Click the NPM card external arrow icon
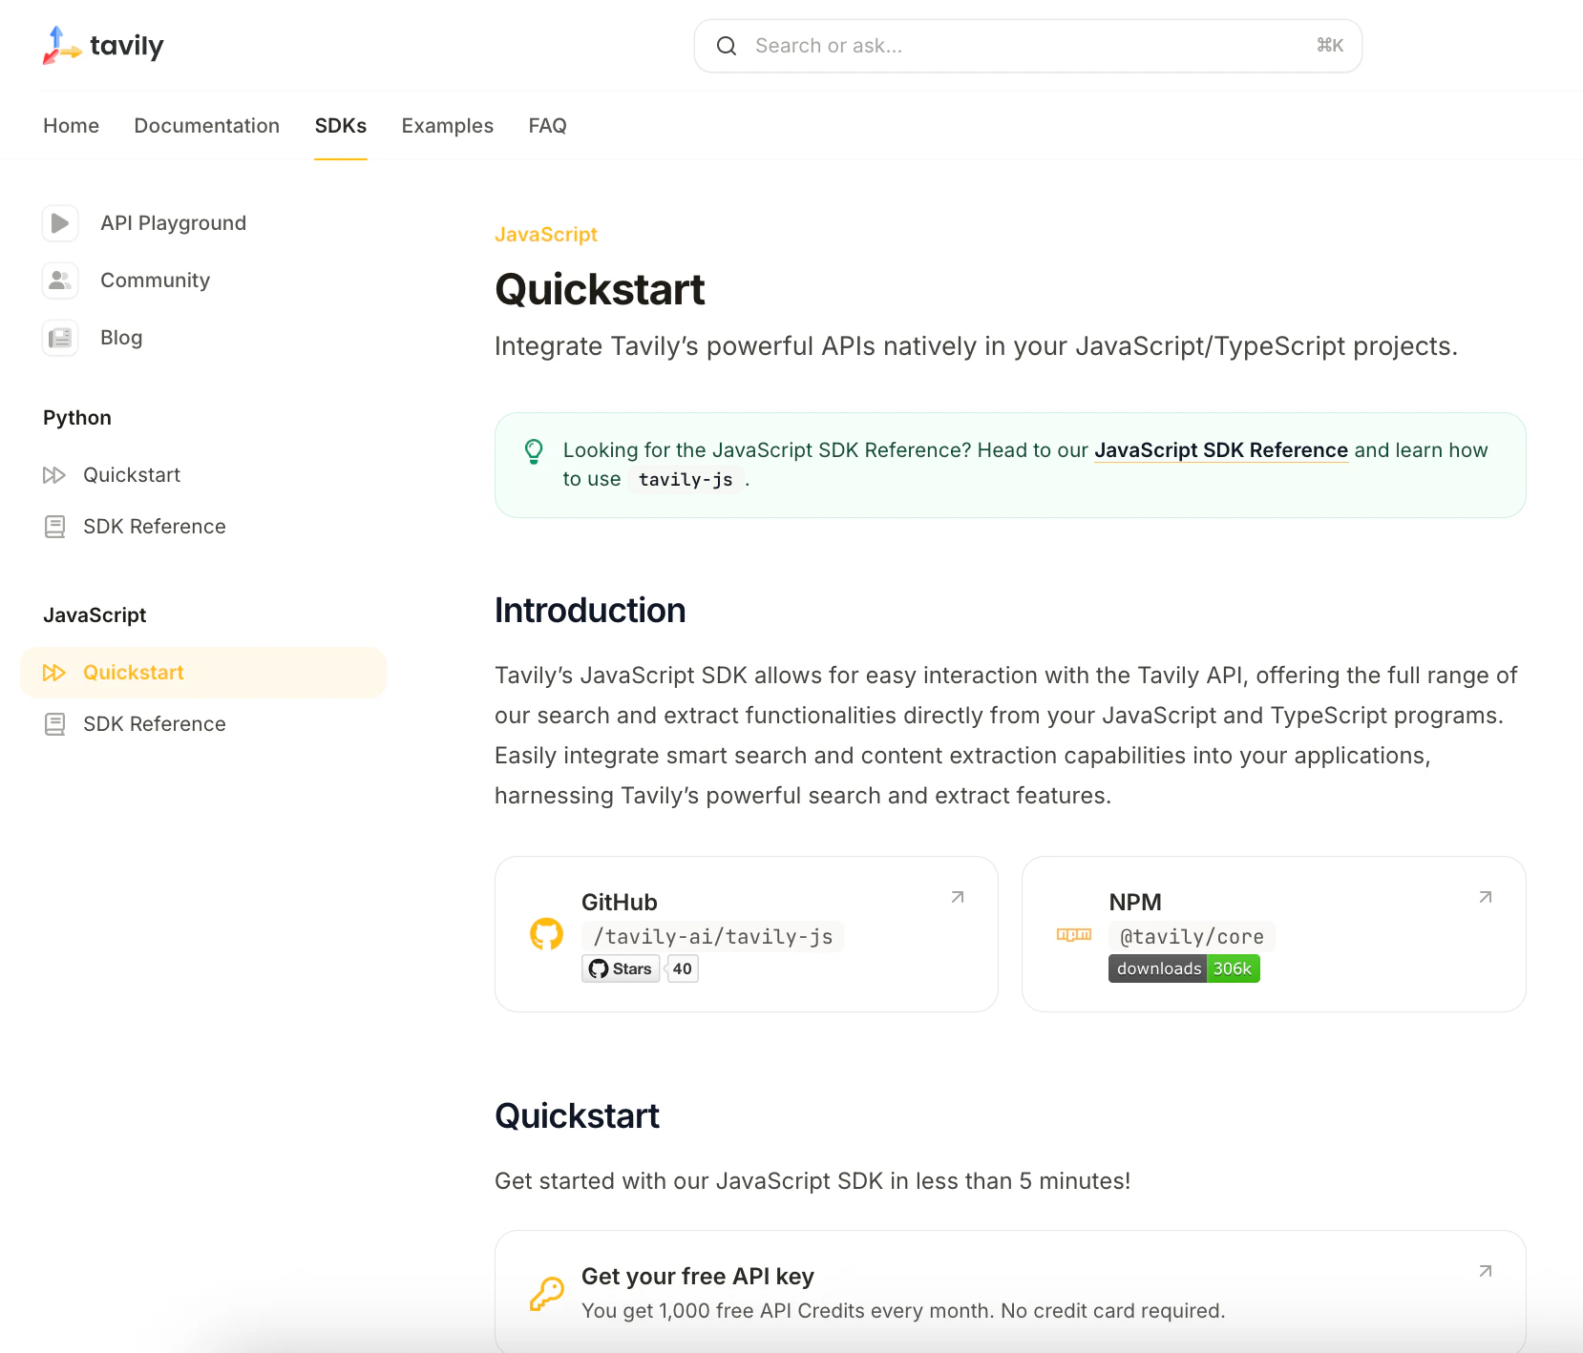Screen dimensions: 1583x1353 coord(1486,897)
